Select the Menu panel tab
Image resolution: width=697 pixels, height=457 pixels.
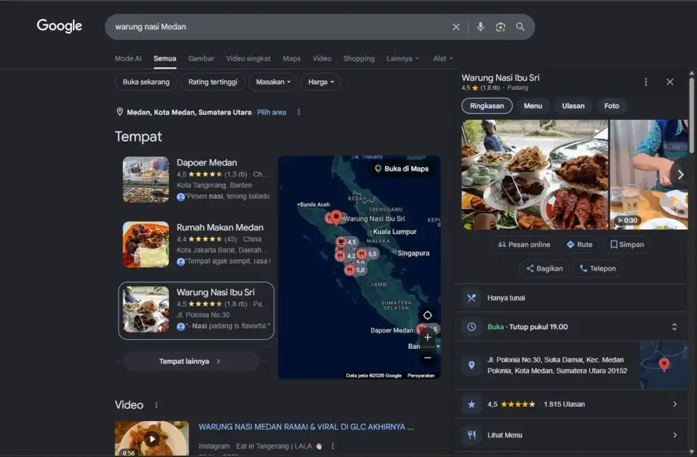pos(532,106)
